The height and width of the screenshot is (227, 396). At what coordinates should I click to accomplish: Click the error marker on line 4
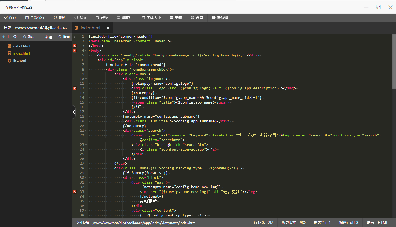pos(75,51)
